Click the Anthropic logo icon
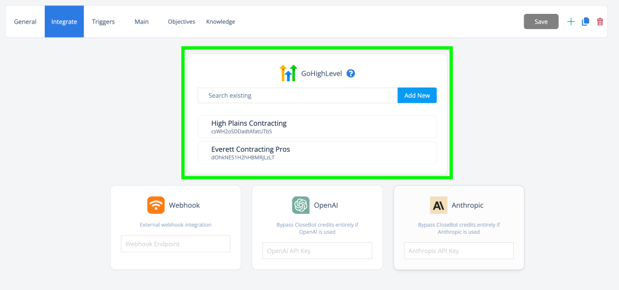The image size is (619, 290). click(x=439, y=205)
